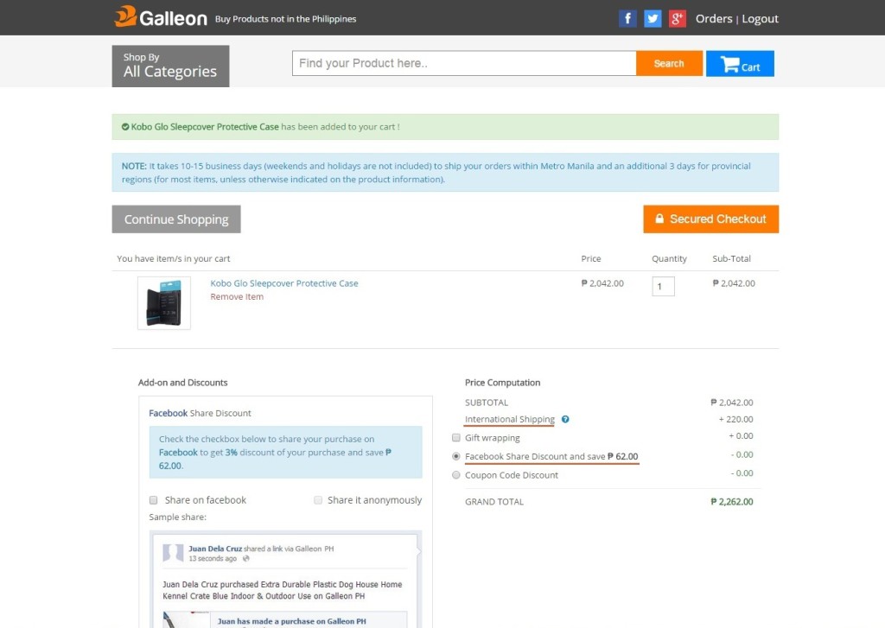Enable the Share it anonymously checkbox
The width and height of the screenshot is (885, 628).
click(x=318, y=500)
